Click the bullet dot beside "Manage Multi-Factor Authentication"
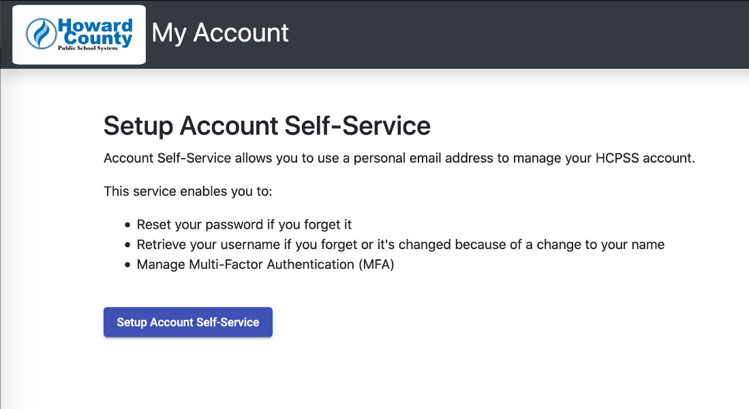This screenshot has height=409, width=749. (x=127, y=265)
